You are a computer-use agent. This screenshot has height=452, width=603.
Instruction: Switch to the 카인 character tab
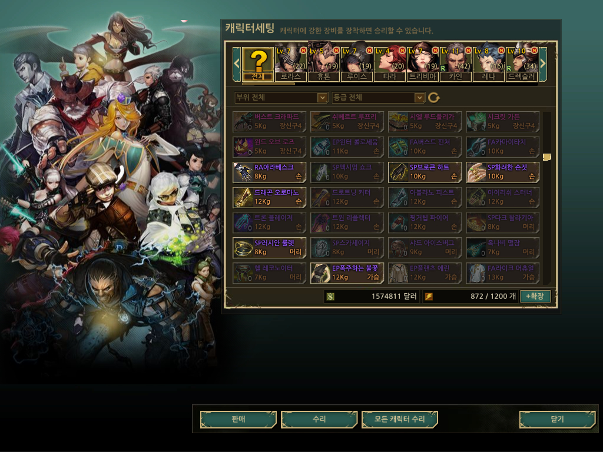[x=456, y=65]
